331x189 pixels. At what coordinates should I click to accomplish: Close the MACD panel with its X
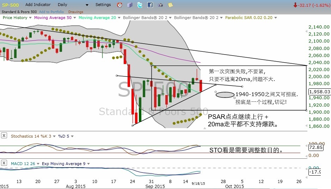pos(4,163)
